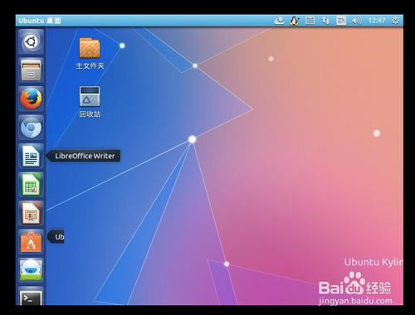
Task: Click the '主文件夹' desktop label
Action: pyautogui.click(x=90, y=66)
